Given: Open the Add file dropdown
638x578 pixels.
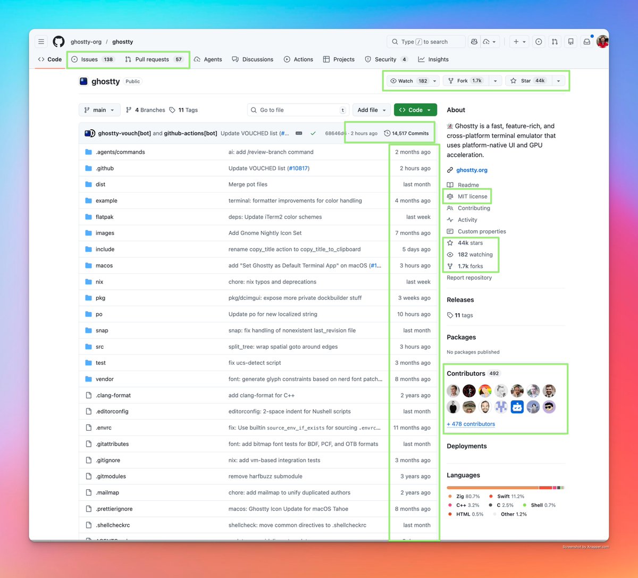Looking at the screenshot, I should pos(371,110).
